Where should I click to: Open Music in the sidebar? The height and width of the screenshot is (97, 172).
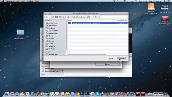(x=51, y=36)
